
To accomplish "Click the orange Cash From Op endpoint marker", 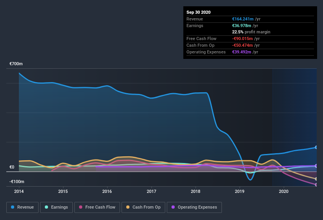I will [316, 179].
